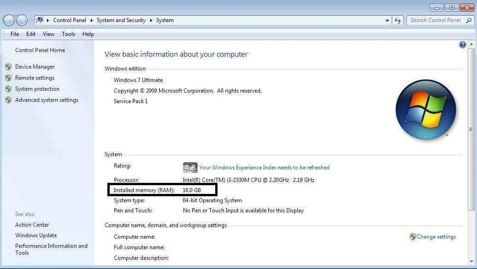Expand the chevron before Control Panel breadcrumb
Screen dimensions: 477x269
(x=48, y=20)
